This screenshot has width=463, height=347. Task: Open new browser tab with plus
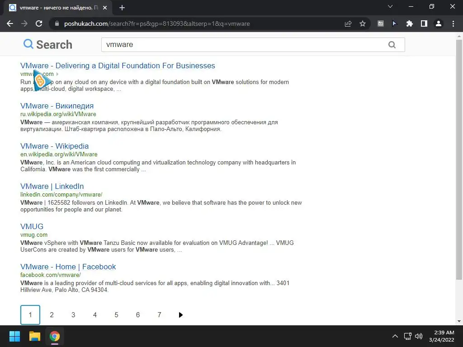tap(122, 8)
